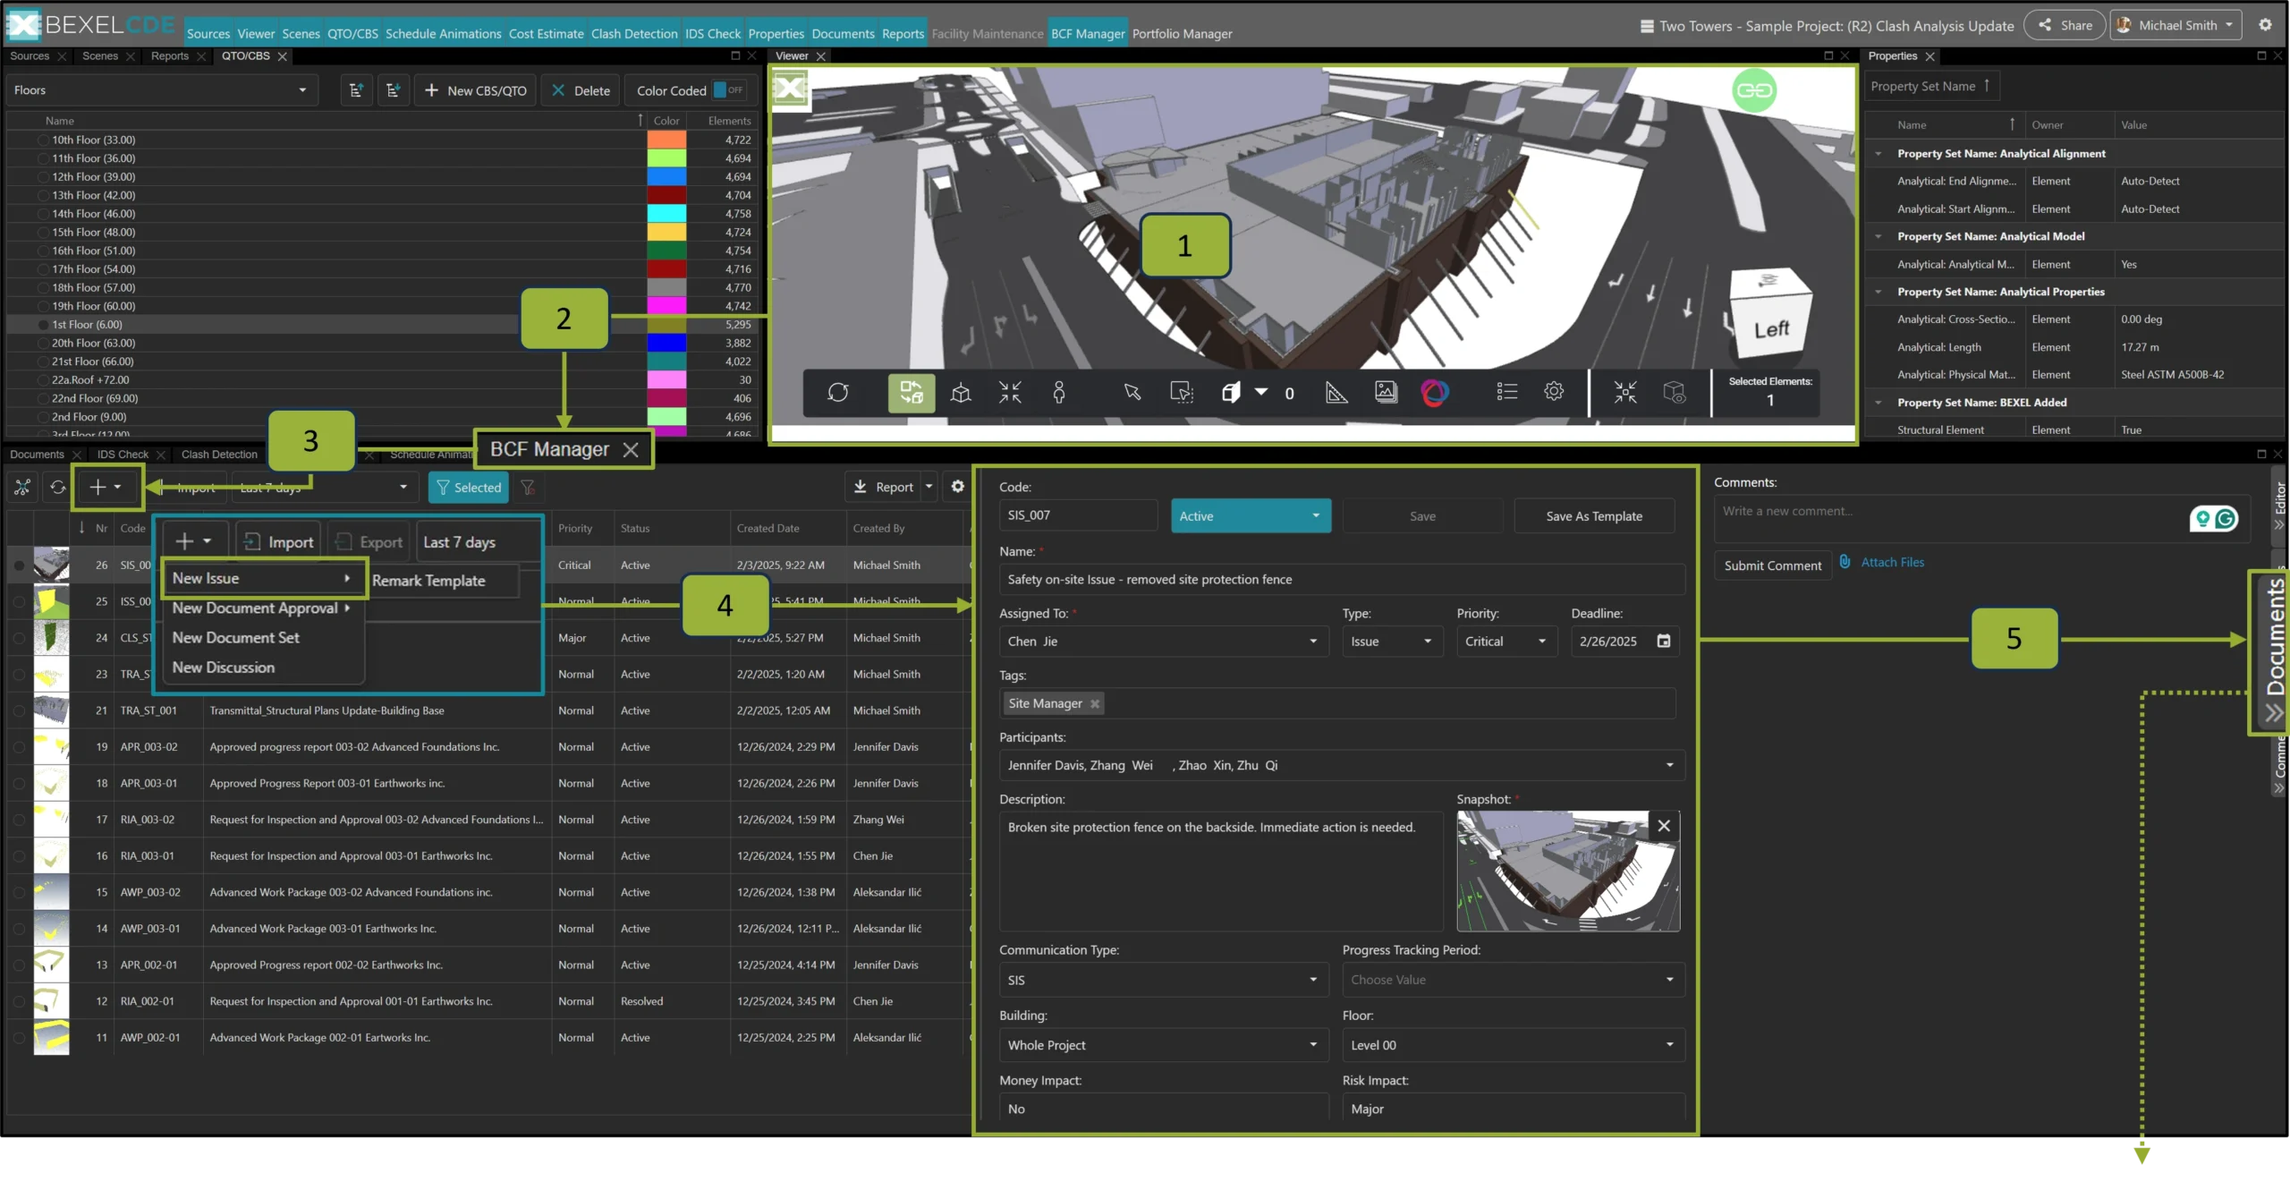2290x1182 pixels.
Task: Open the Communication Type SIS dropdown
Action: (1162, 980)
